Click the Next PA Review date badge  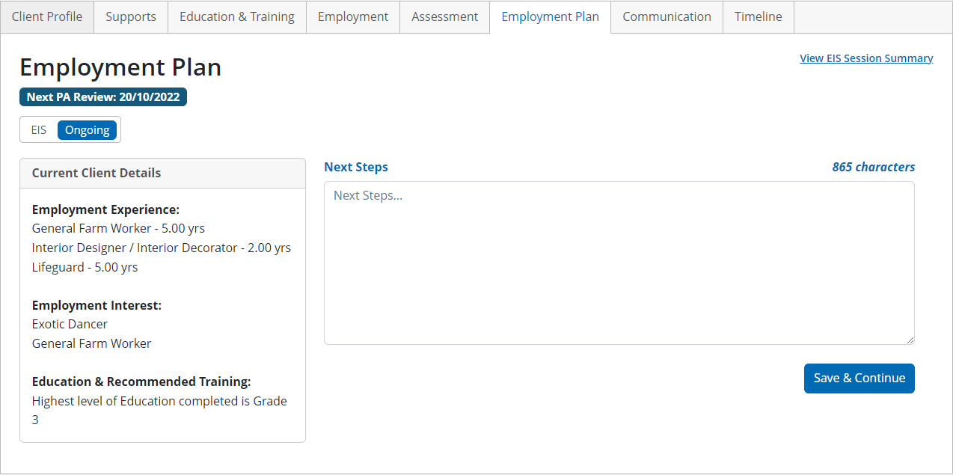pos(103,97)
